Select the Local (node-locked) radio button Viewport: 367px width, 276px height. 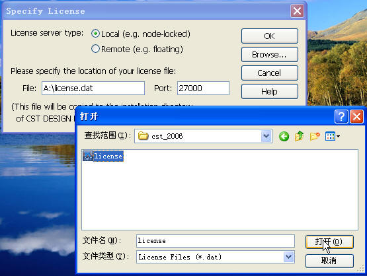pyautogui.click(x=95, y=34)
